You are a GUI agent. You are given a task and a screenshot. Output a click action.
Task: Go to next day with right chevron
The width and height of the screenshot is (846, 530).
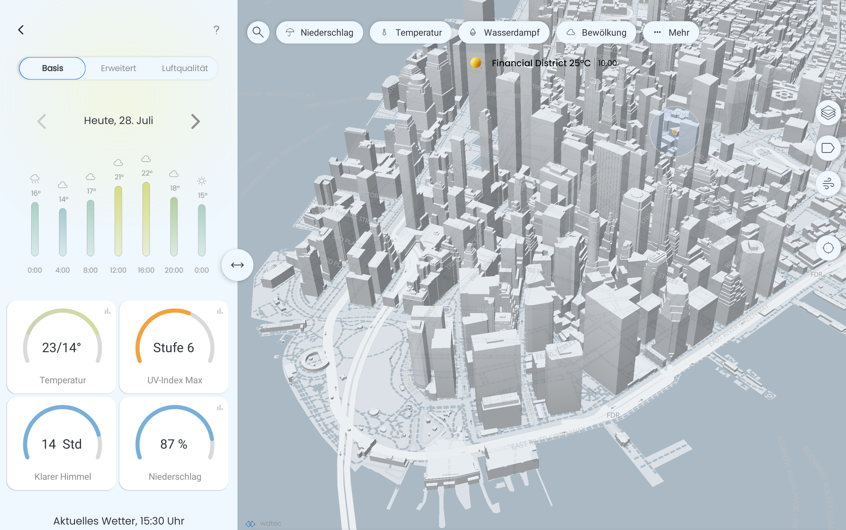click(x=195, y=121)
